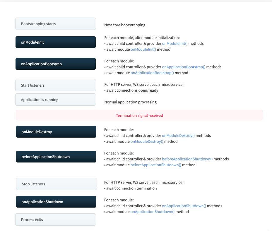This screenshot has width=272, height=231.
Task: Click the text "Normal application processing"
Action: [131, 102]
